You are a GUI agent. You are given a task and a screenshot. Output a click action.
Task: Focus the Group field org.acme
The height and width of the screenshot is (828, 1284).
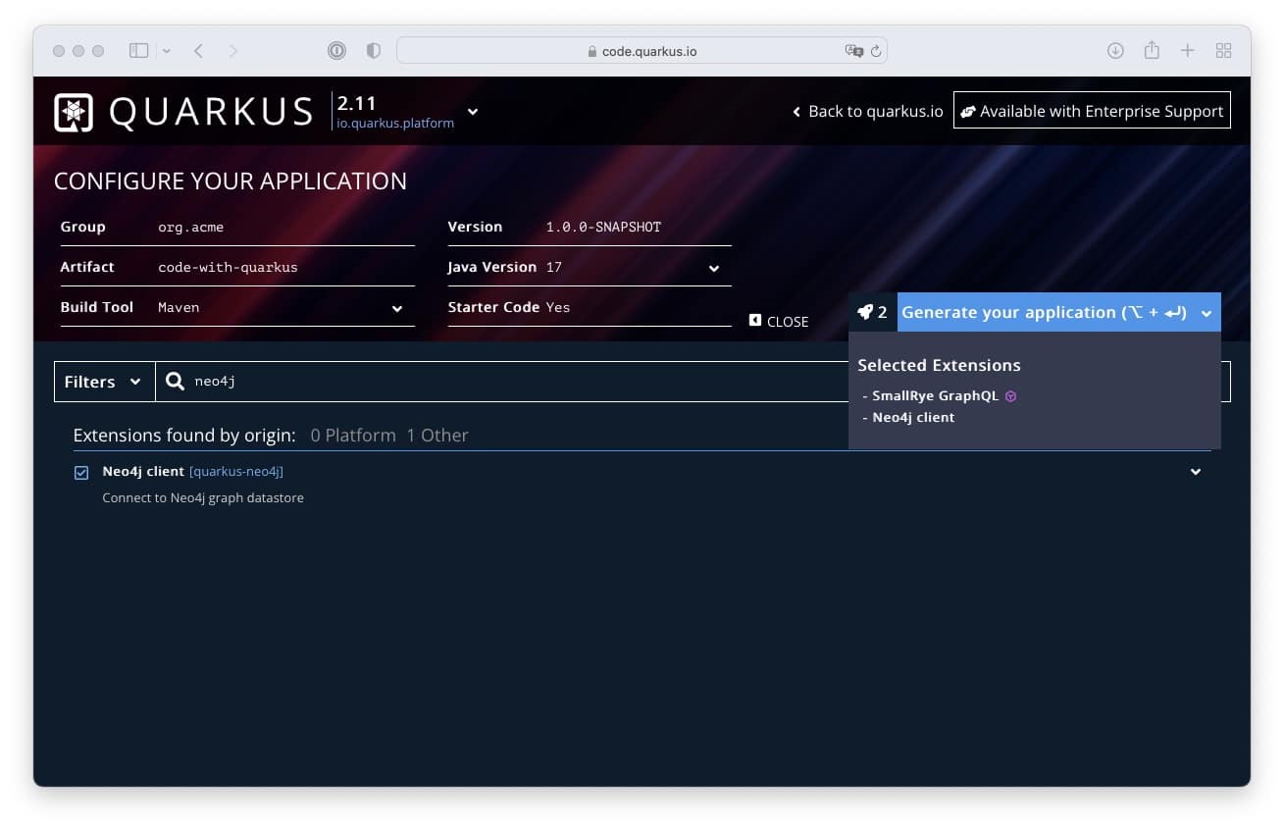click(x=285, y=227)
